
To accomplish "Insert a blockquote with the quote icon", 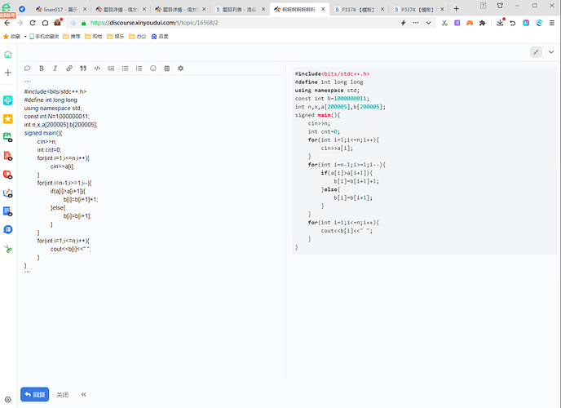I will coord(83,69).
